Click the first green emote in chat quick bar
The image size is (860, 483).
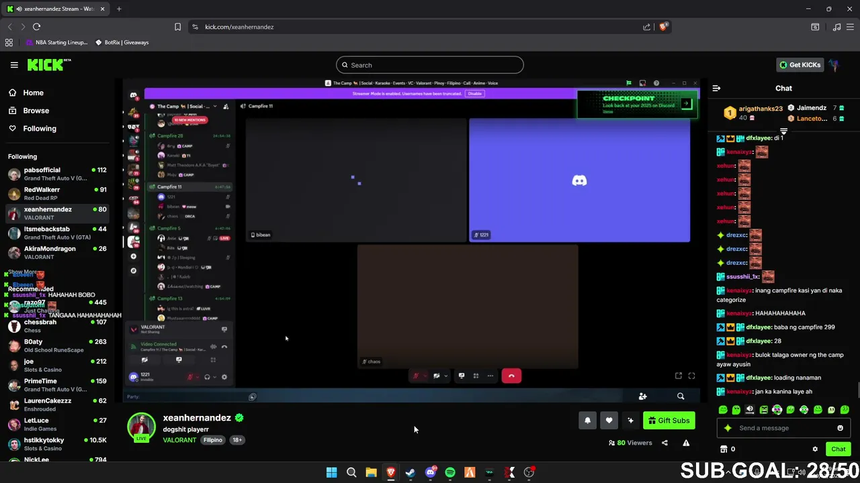click(723, 410)
